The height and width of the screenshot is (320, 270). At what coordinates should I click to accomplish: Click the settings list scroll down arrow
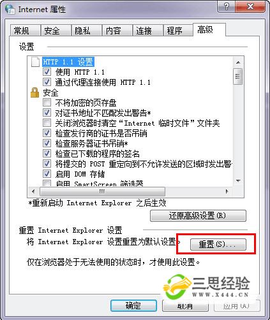(x=238, y=181)
